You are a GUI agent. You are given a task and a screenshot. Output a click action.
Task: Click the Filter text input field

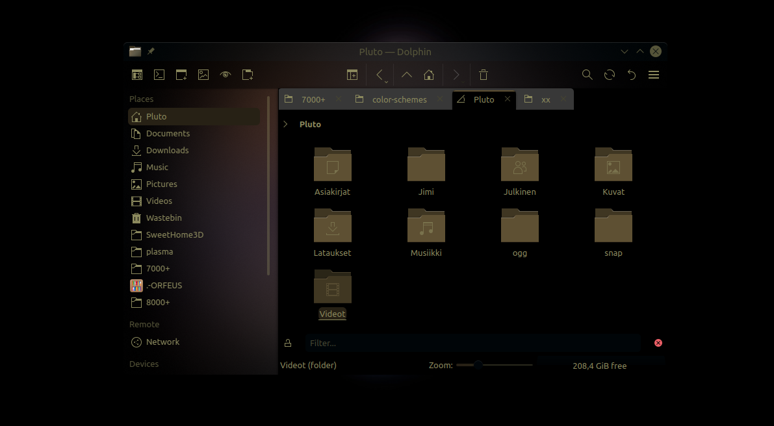(x=472, y=343)
